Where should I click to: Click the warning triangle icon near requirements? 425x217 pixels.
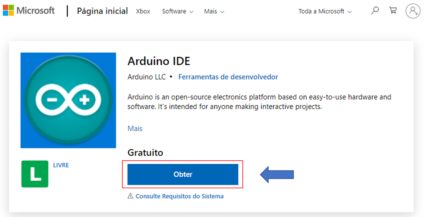(131, 196)
